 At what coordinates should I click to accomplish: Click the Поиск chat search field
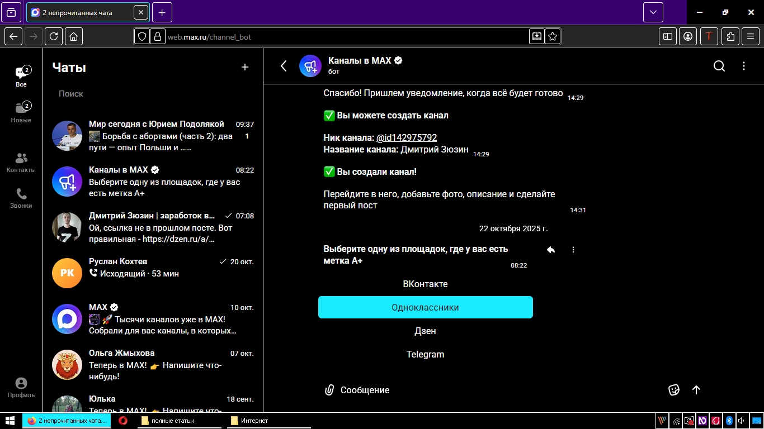tap(151, 94)
